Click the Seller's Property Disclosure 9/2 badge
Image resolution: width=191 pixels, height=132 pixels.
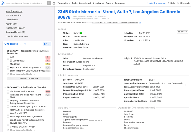coord(48,71)
